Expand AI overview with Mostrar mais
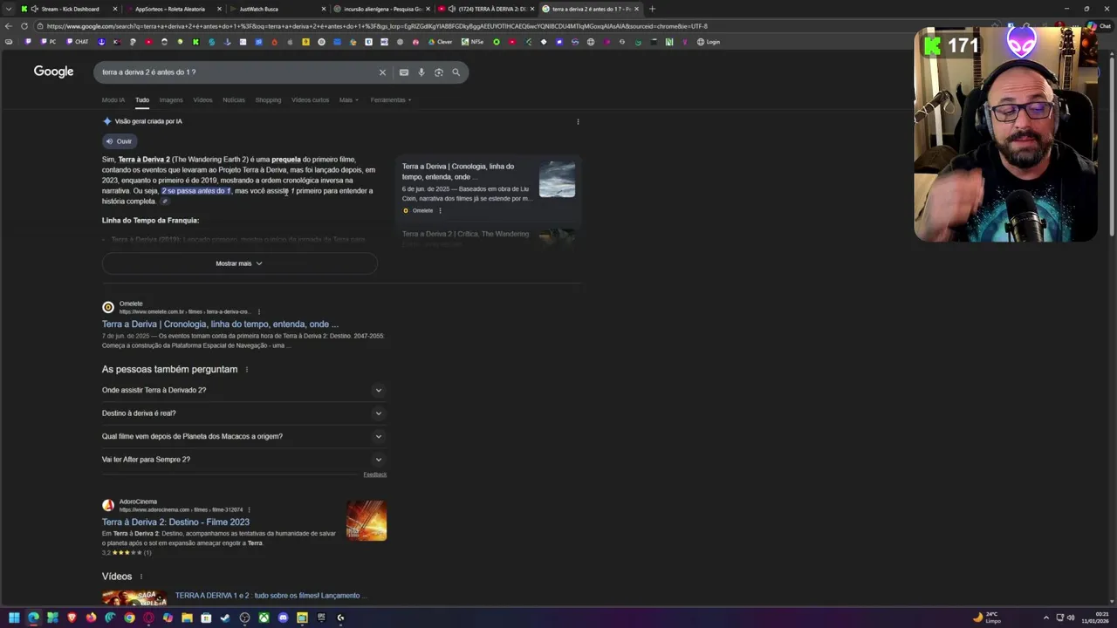Viewport: 1117px width, 628px height. [239, 263]
